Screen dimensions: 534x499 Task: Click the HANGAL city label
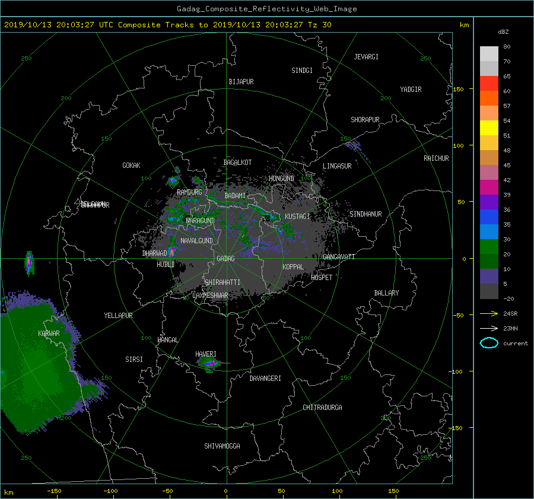click(168, 340)
